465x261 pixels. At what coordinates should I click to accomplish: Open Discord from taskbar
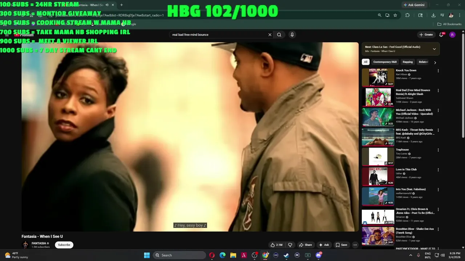coord(319,255)
